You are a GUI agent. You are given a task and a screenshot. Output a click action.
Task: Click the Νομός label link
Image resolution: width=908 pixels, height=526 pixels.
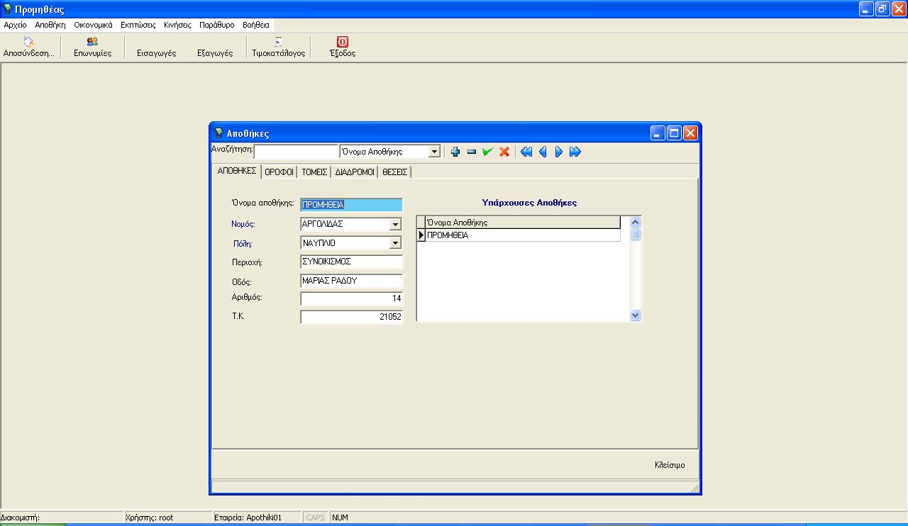pos(243,224)
